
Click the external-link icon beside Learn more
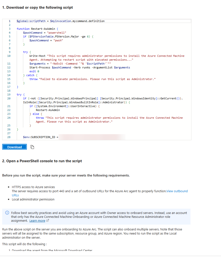47,221
